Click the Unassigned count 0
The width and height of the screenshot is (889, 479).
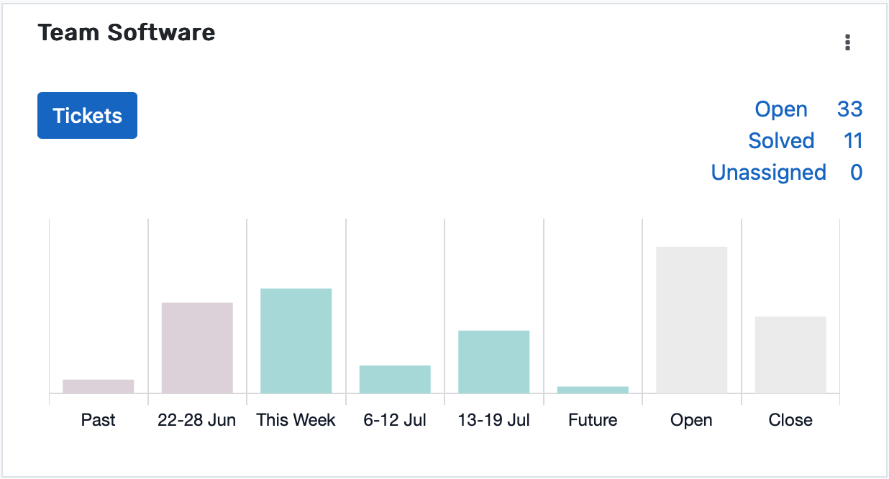[x=856, y=173]
